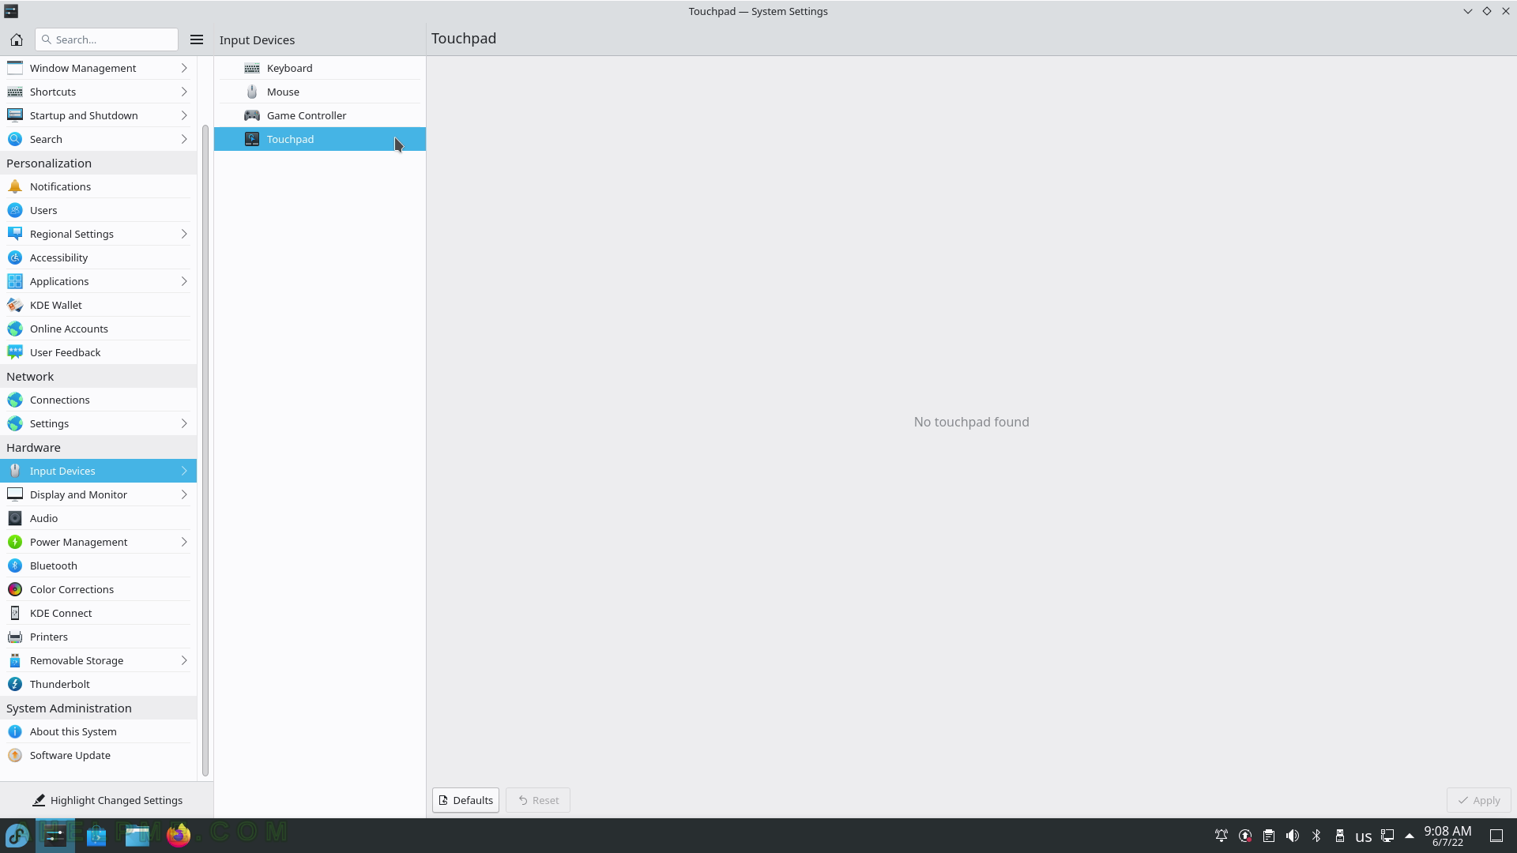This screenshot has height=853, width=1517.
Task: Launch Firefox from the taskbar
Action: (x=179, y=836)
